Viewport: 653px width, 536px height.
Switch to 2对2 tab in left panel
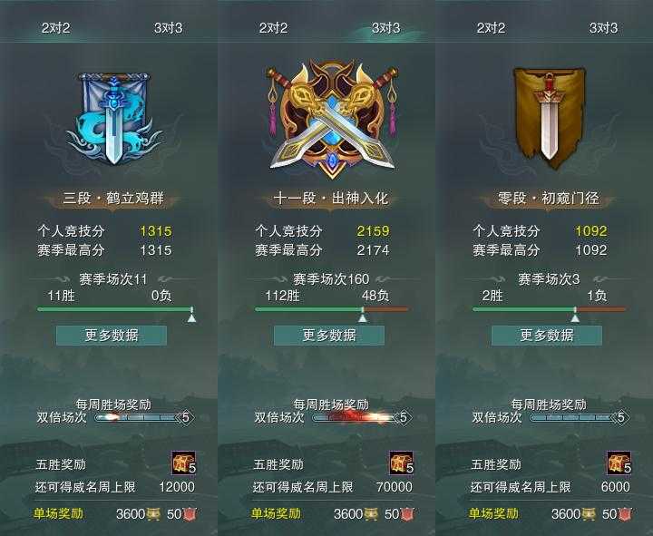[x=56, y=28]
